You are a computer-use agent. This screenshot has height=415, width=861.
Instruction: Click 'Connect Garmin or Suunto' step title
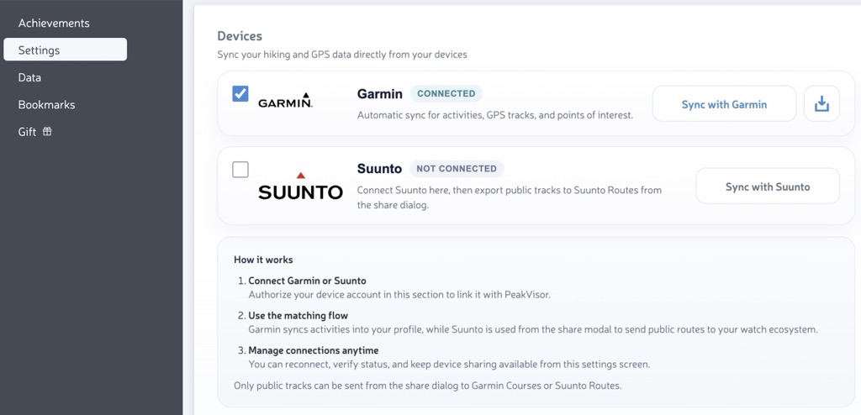(x=307, y=281)
